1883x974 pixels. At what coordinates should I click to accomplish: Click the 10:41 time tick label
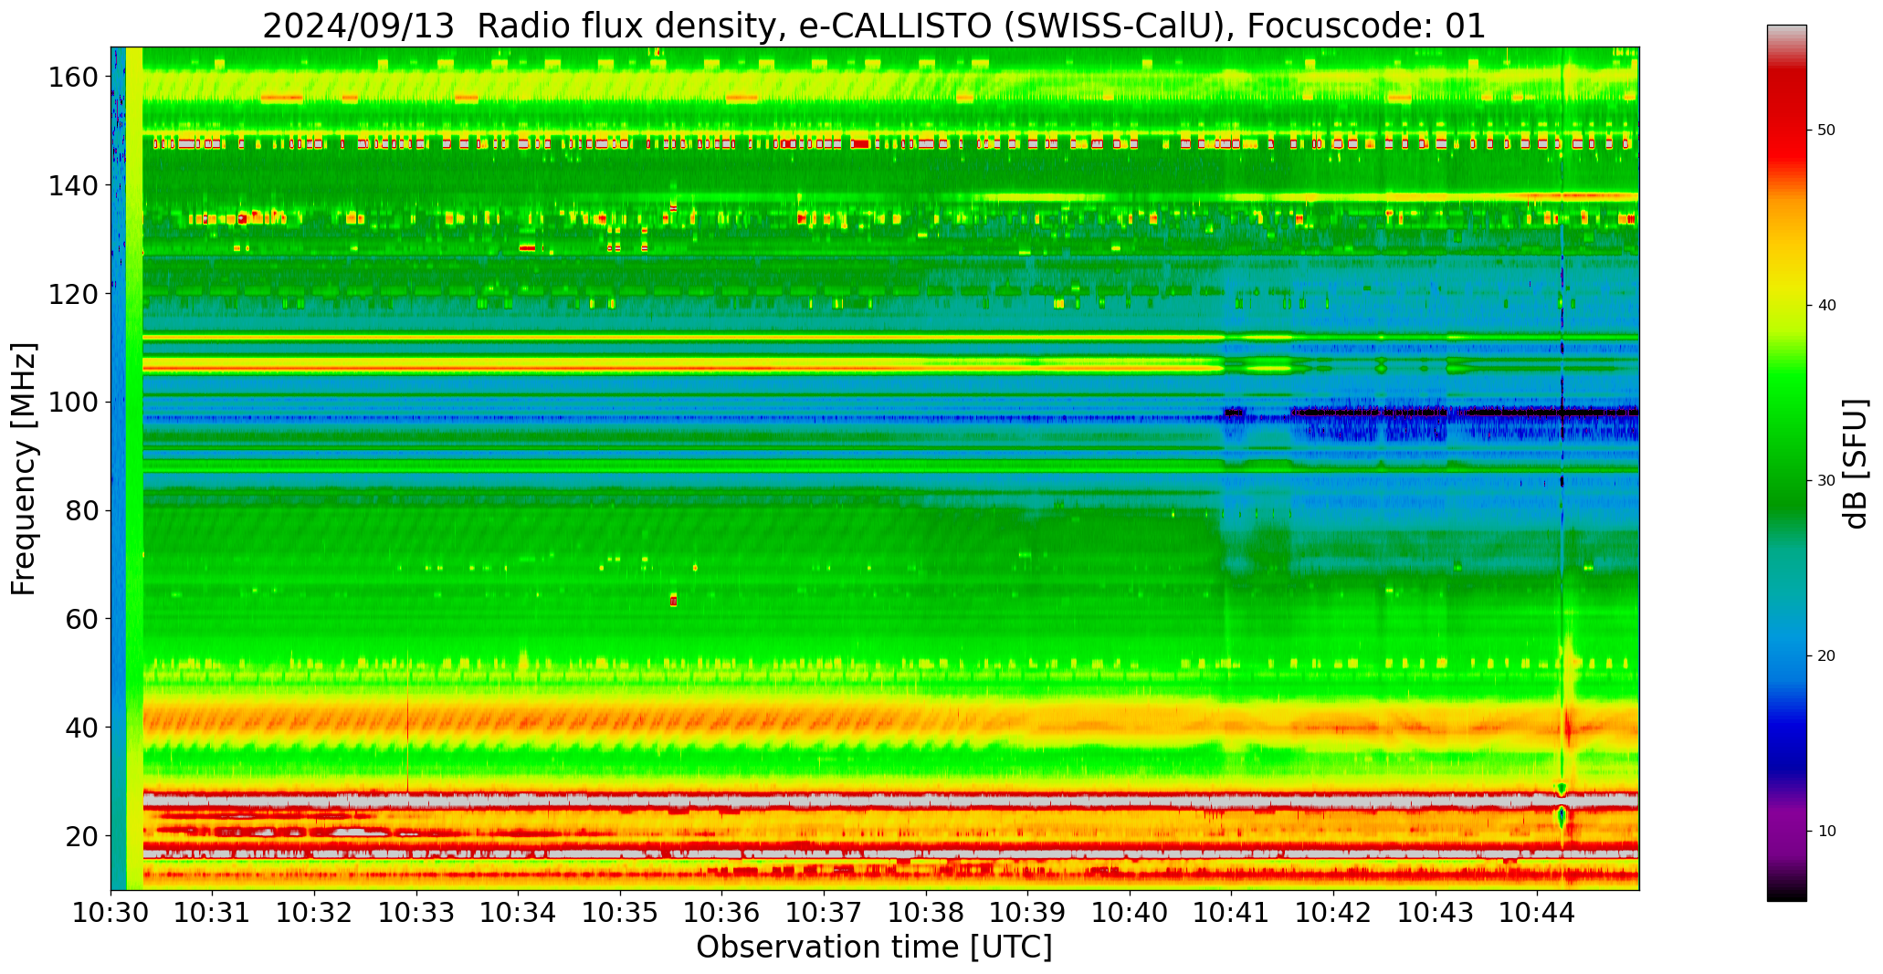point(1231,912)
